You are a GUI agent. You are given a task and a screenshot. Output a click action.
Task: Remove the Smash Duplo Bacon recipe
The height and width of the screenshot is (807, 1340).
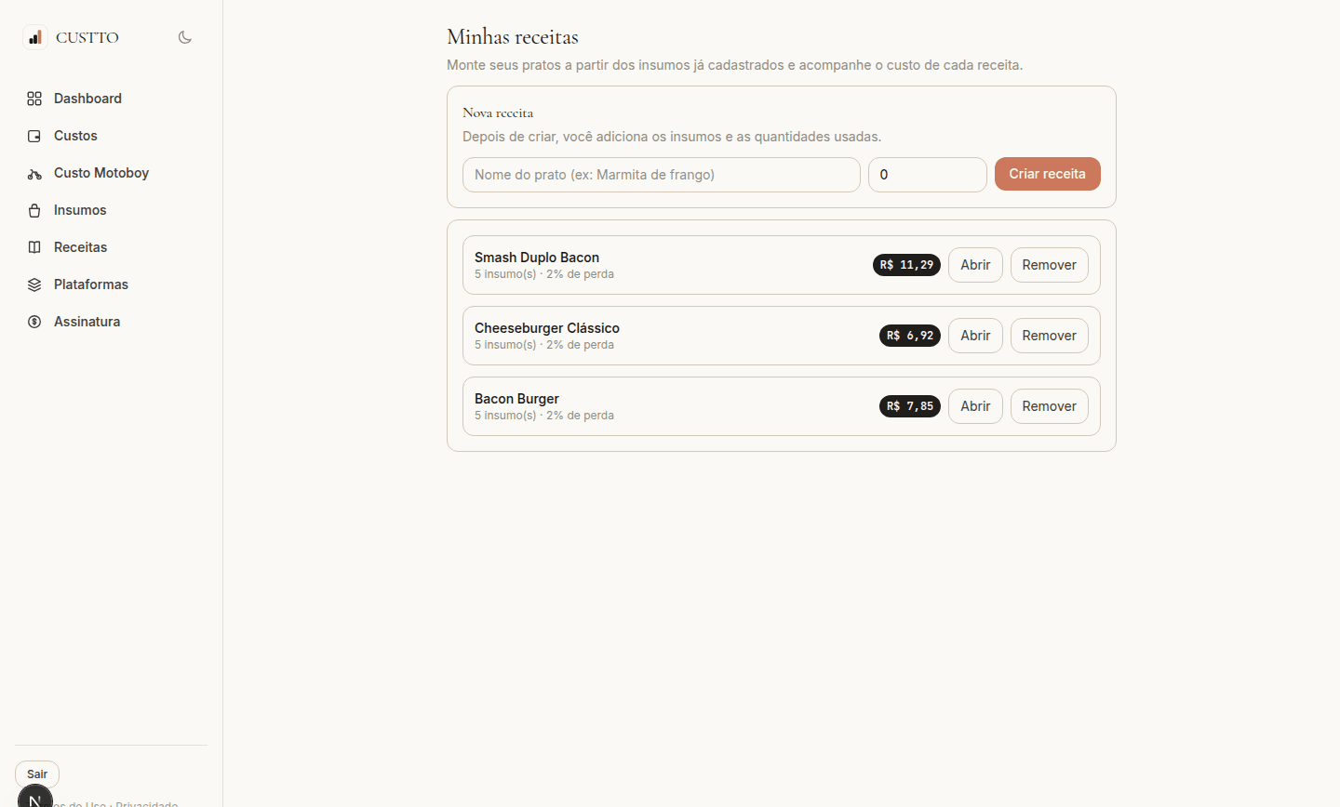click(1050, 265)
